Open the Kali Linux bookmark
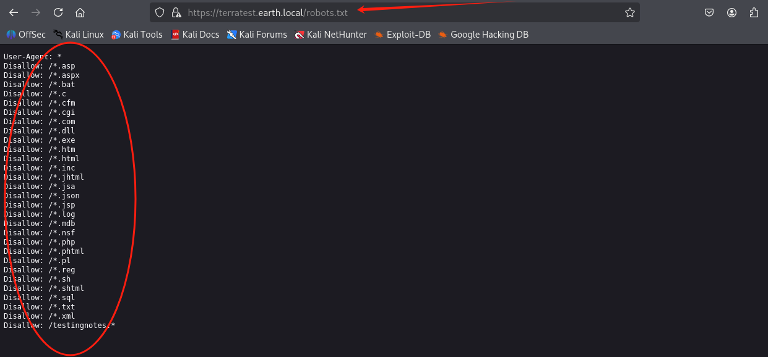Screen dimensions: 768x357 click(78, 35)
